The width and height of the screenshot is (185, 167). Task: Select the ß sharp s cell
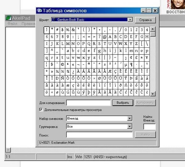click(136, 79)
